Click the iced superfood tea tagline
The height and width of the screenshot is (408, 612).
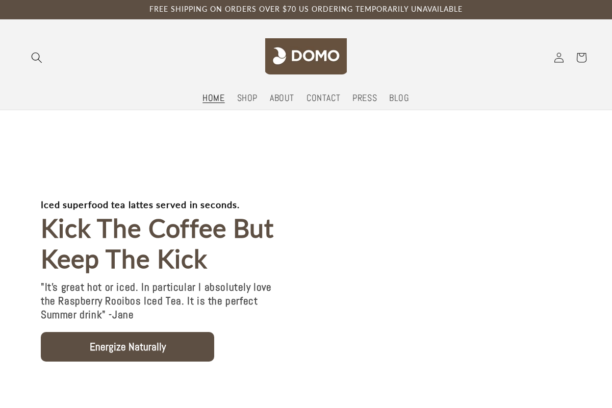tap(140, 205)
